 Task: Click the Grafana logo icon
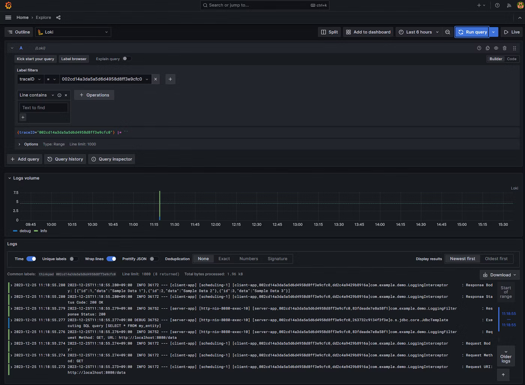point(8,5)
